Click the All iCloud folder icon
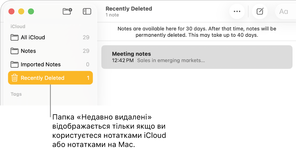296x150 pixels. coord(15,37)
